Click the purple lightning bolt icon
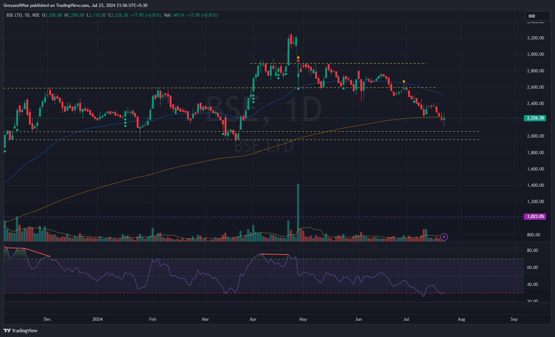The width and height of the screenshot is (555, 337). (444, 237)
